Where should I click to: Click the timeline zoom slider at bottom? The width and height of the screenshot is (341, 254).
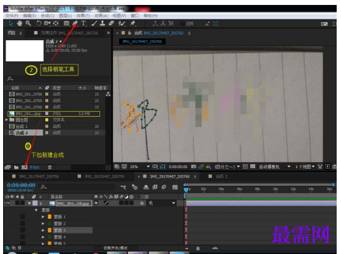[198, 248]
